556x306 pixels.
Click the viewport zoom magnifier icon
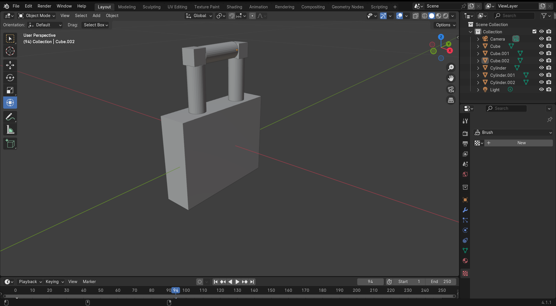451,68
